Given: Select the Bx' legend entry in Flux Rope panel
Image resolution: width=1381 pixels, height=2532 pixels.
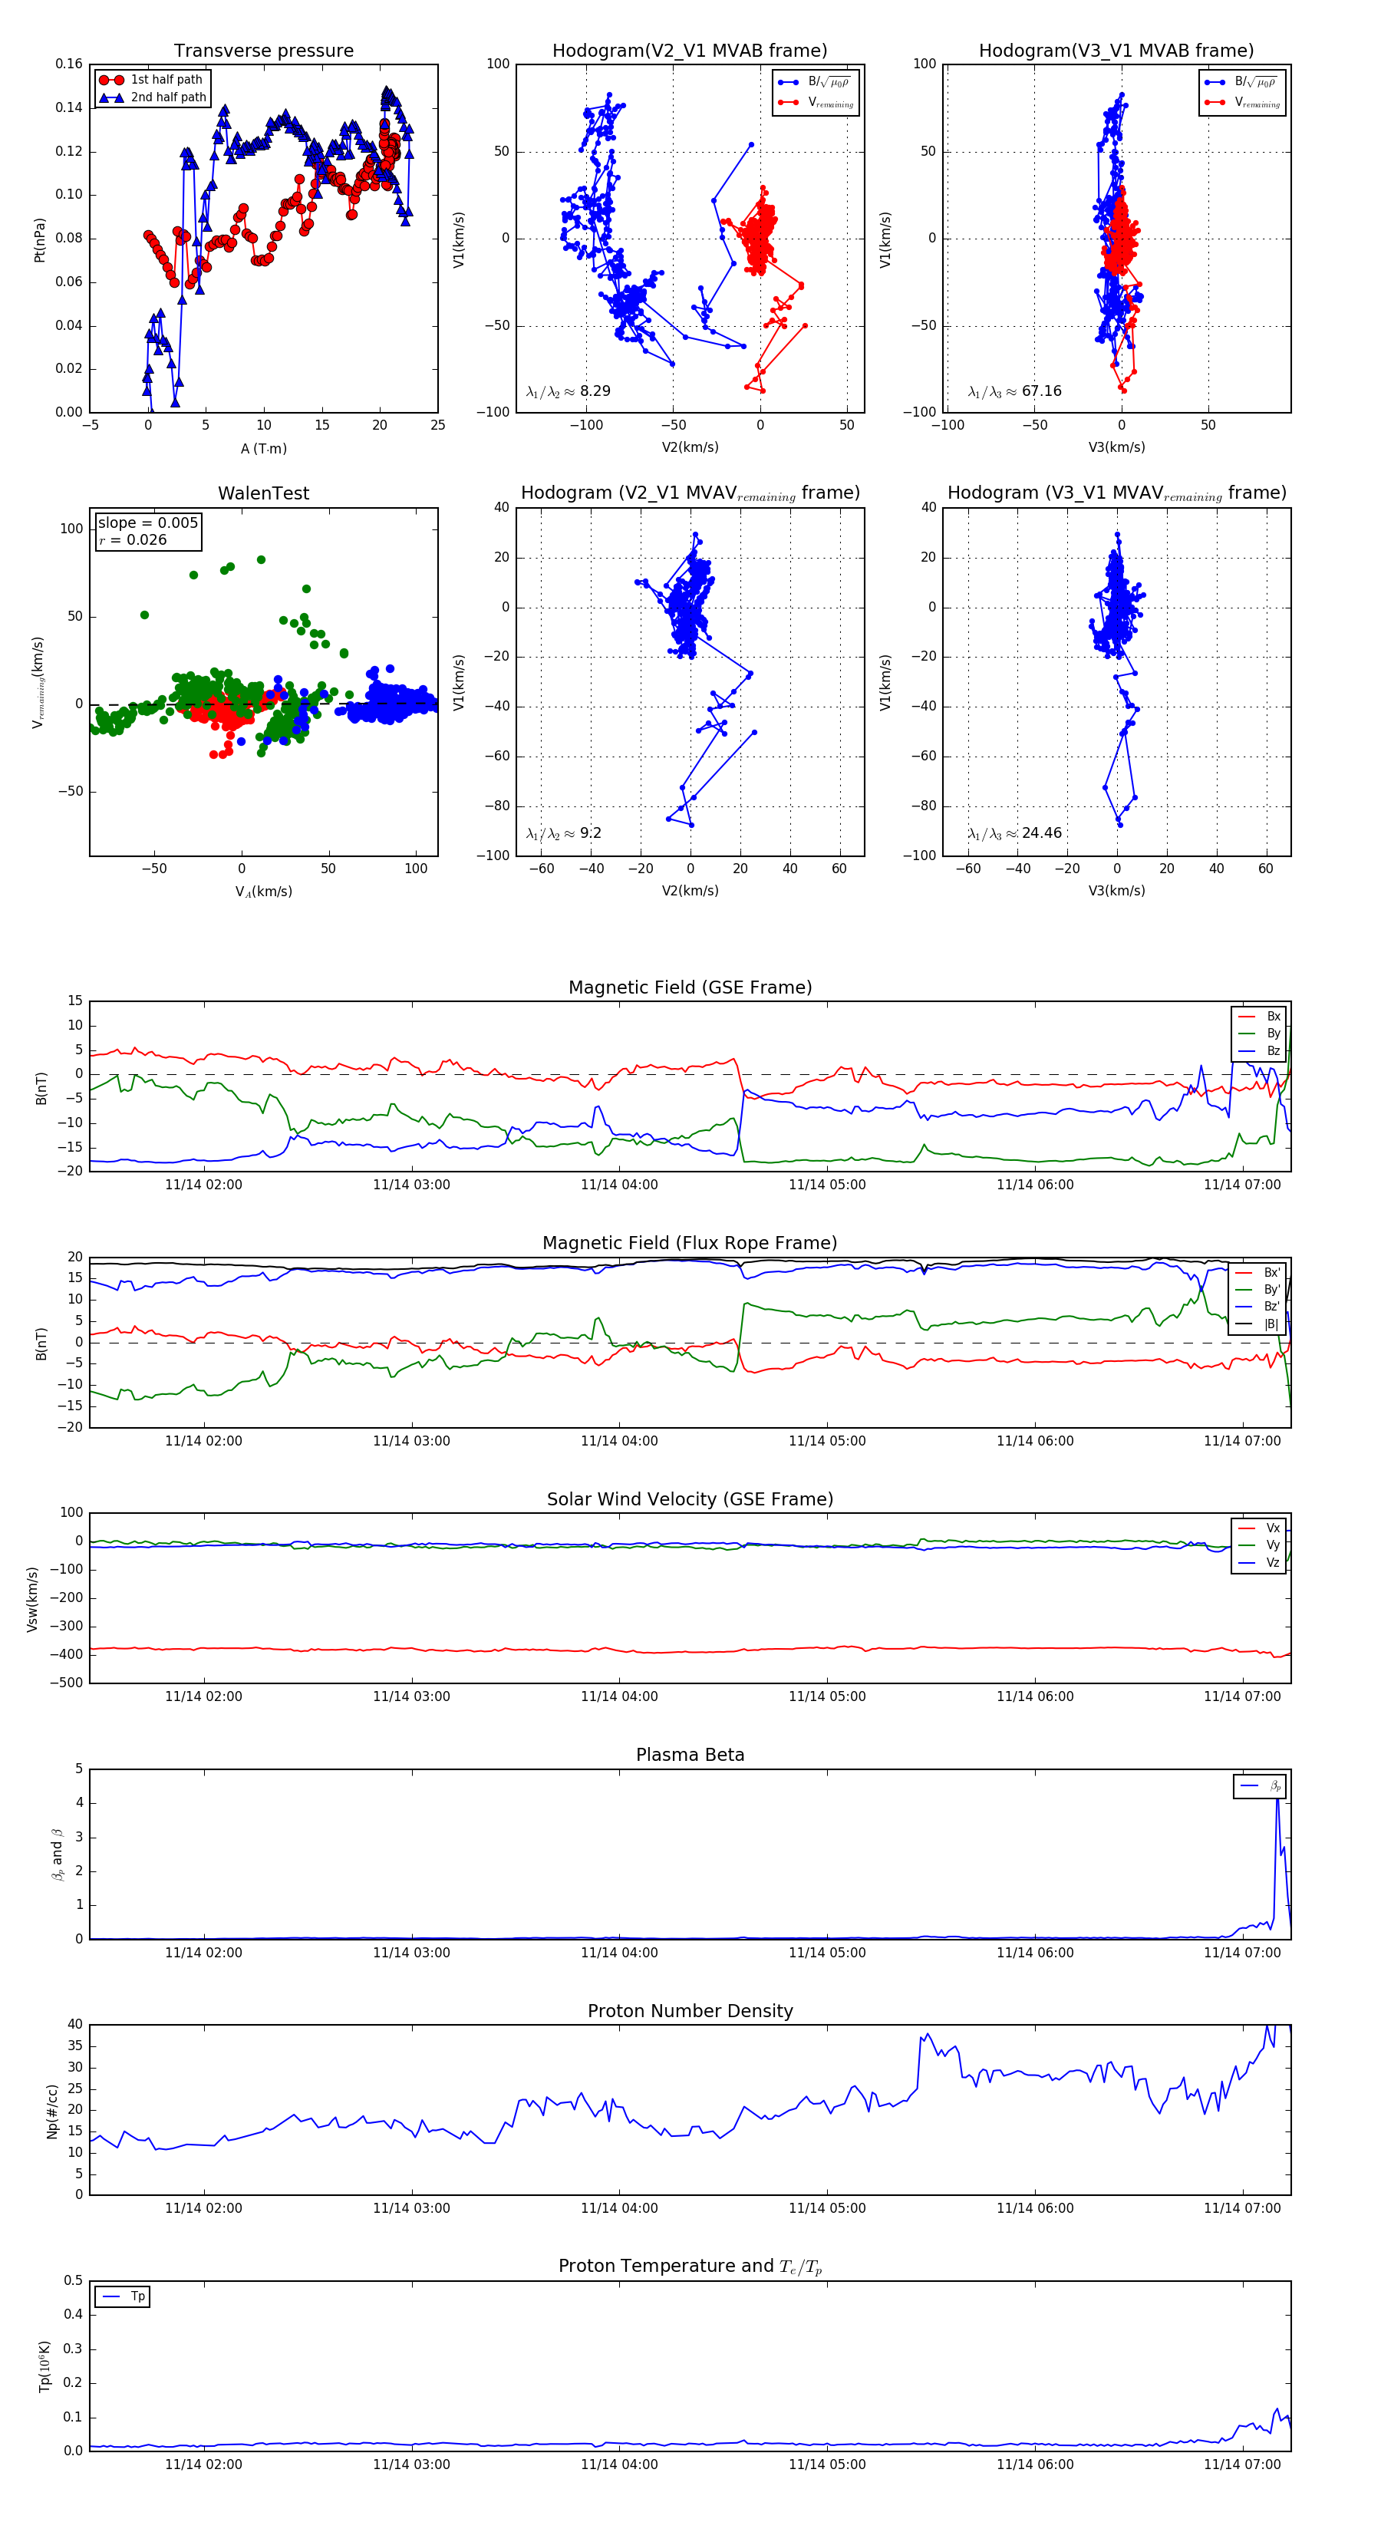Looking at the screenshot, I should point(1257,1272).
